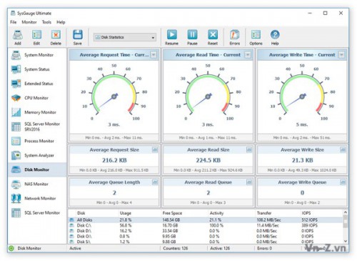This screenshot has width=357, height=261.
Task: Select NAS Monitor in the sidebar
Action: (37, 184)
